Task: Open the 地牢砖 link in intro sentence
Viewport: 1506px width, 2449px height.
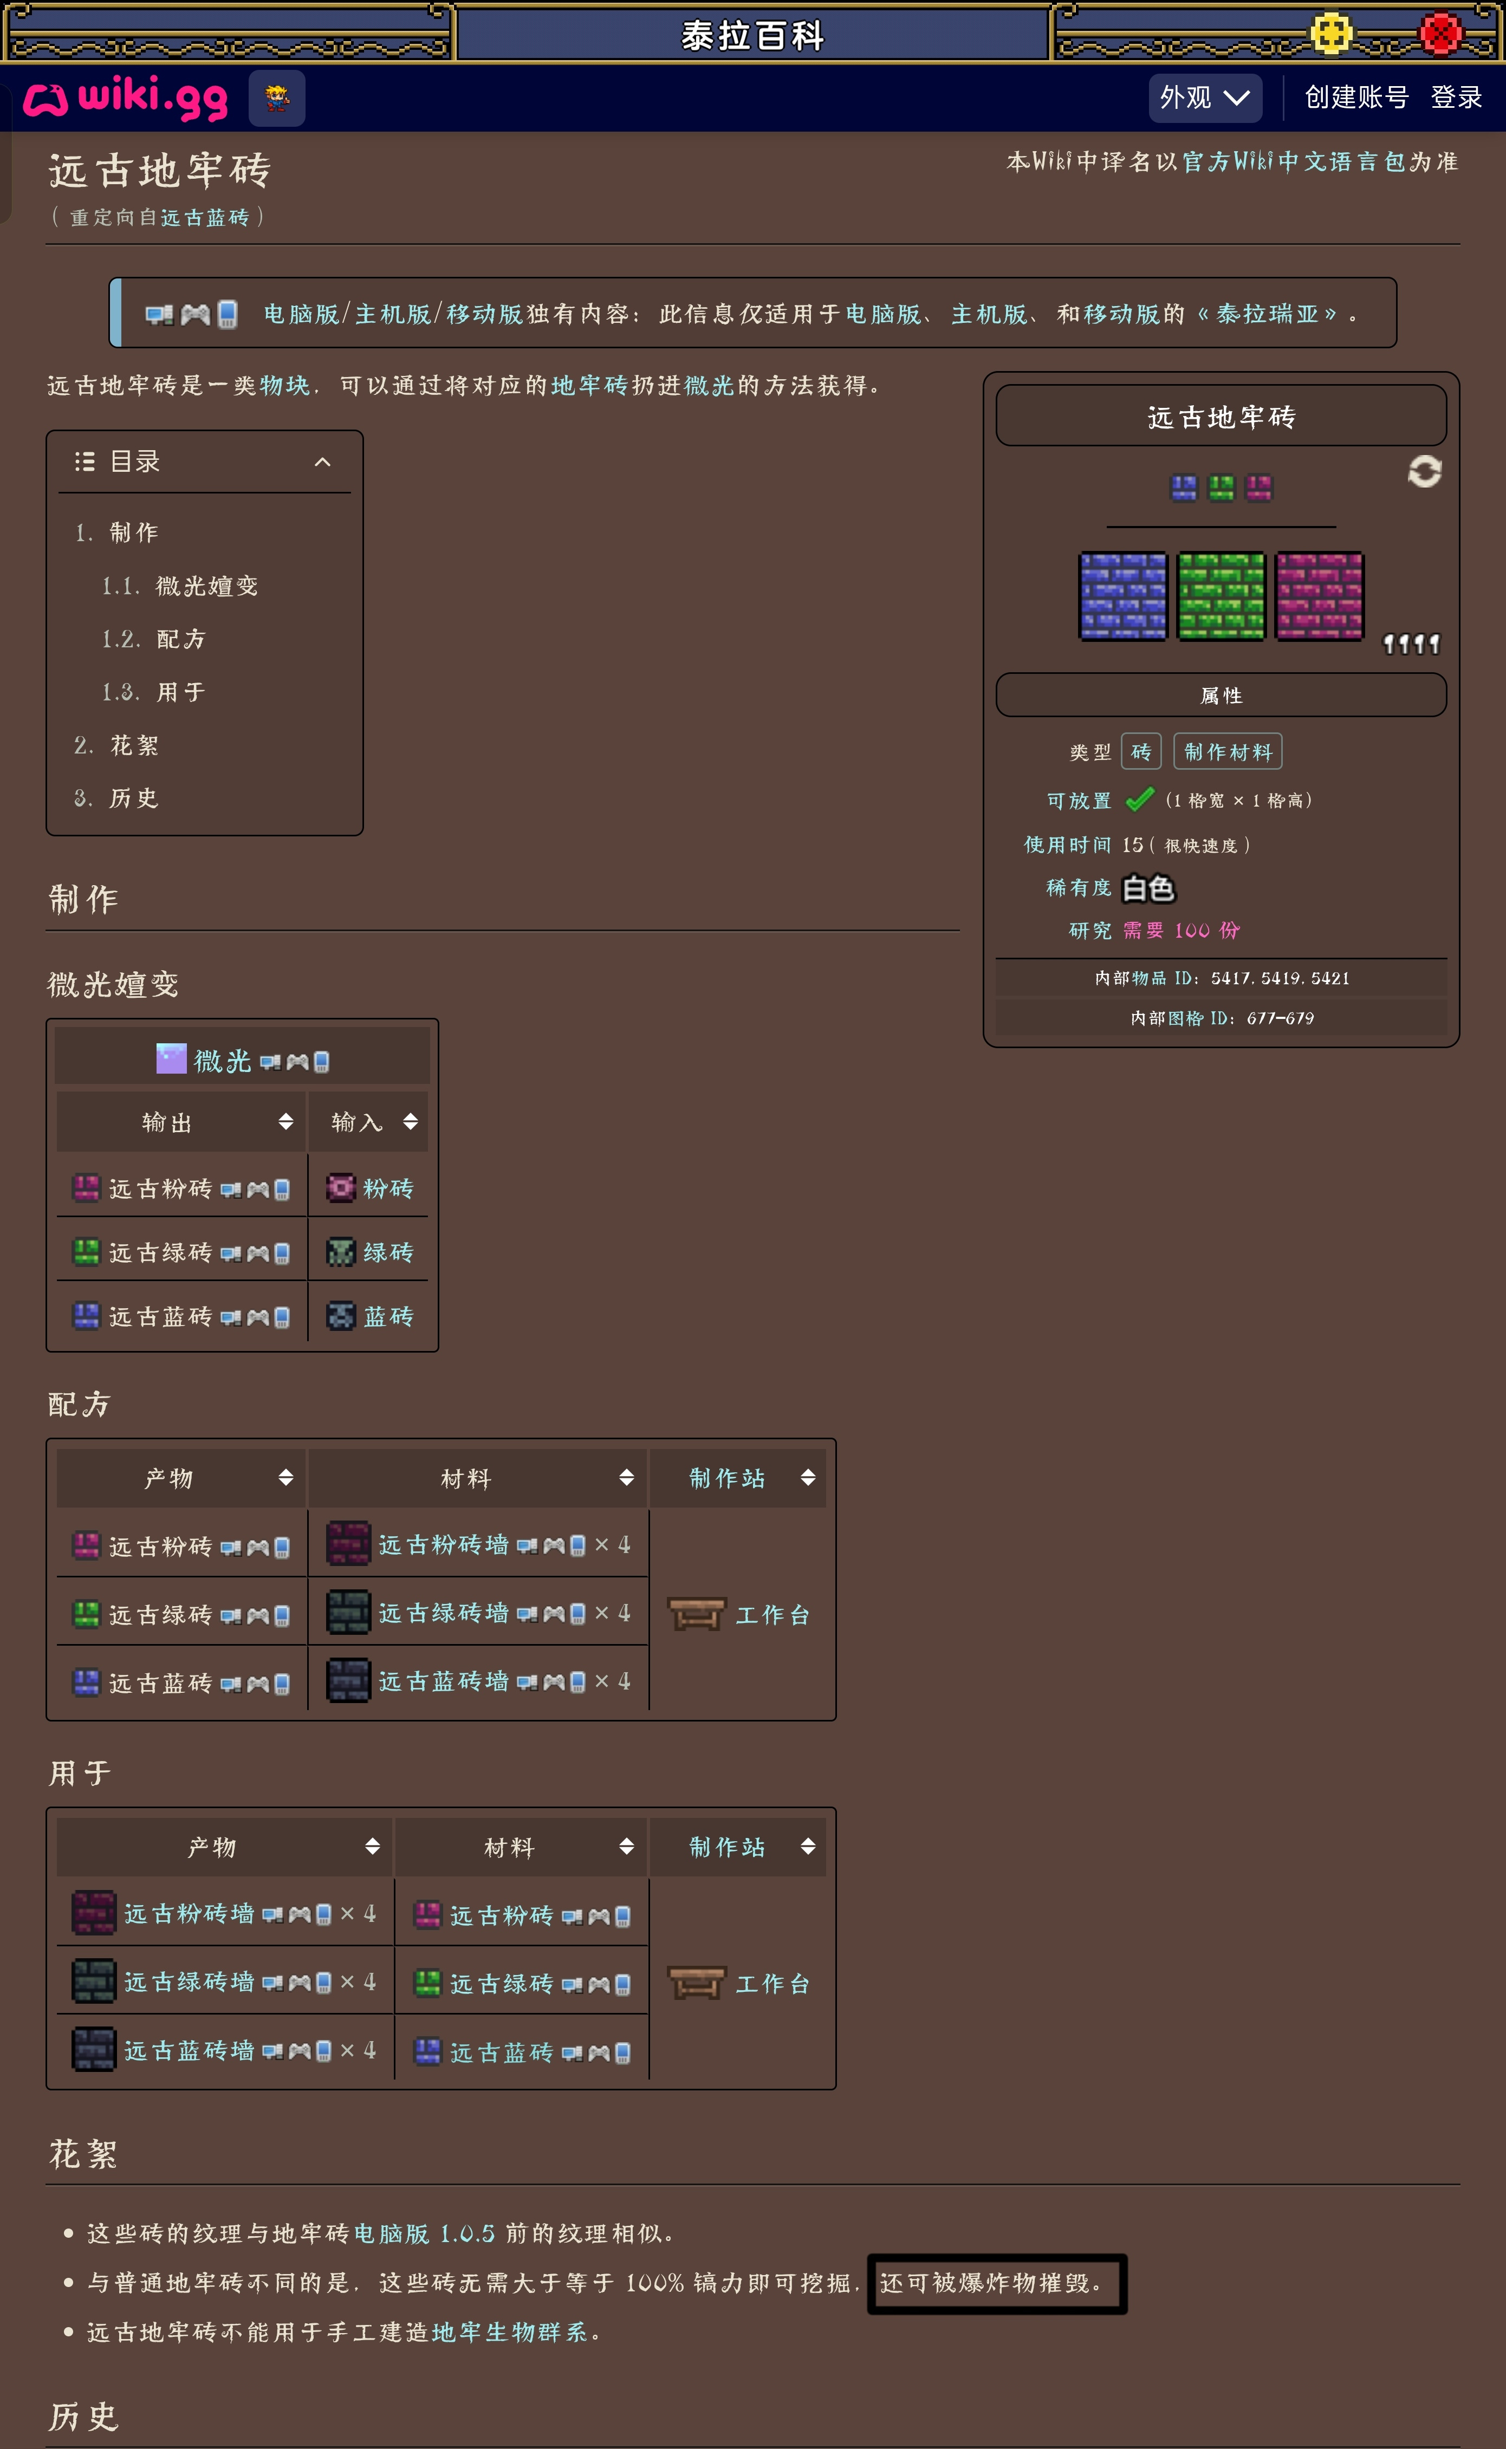Action: coord(590,386)
